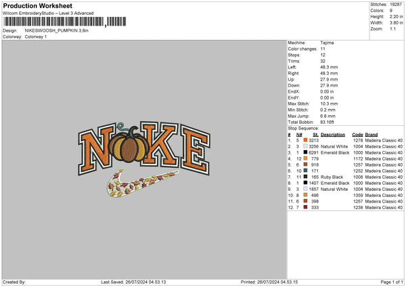Click the barcode under the worksheet title
The width and height of the screenshot is (406, 287).
(x=64, y=22)
